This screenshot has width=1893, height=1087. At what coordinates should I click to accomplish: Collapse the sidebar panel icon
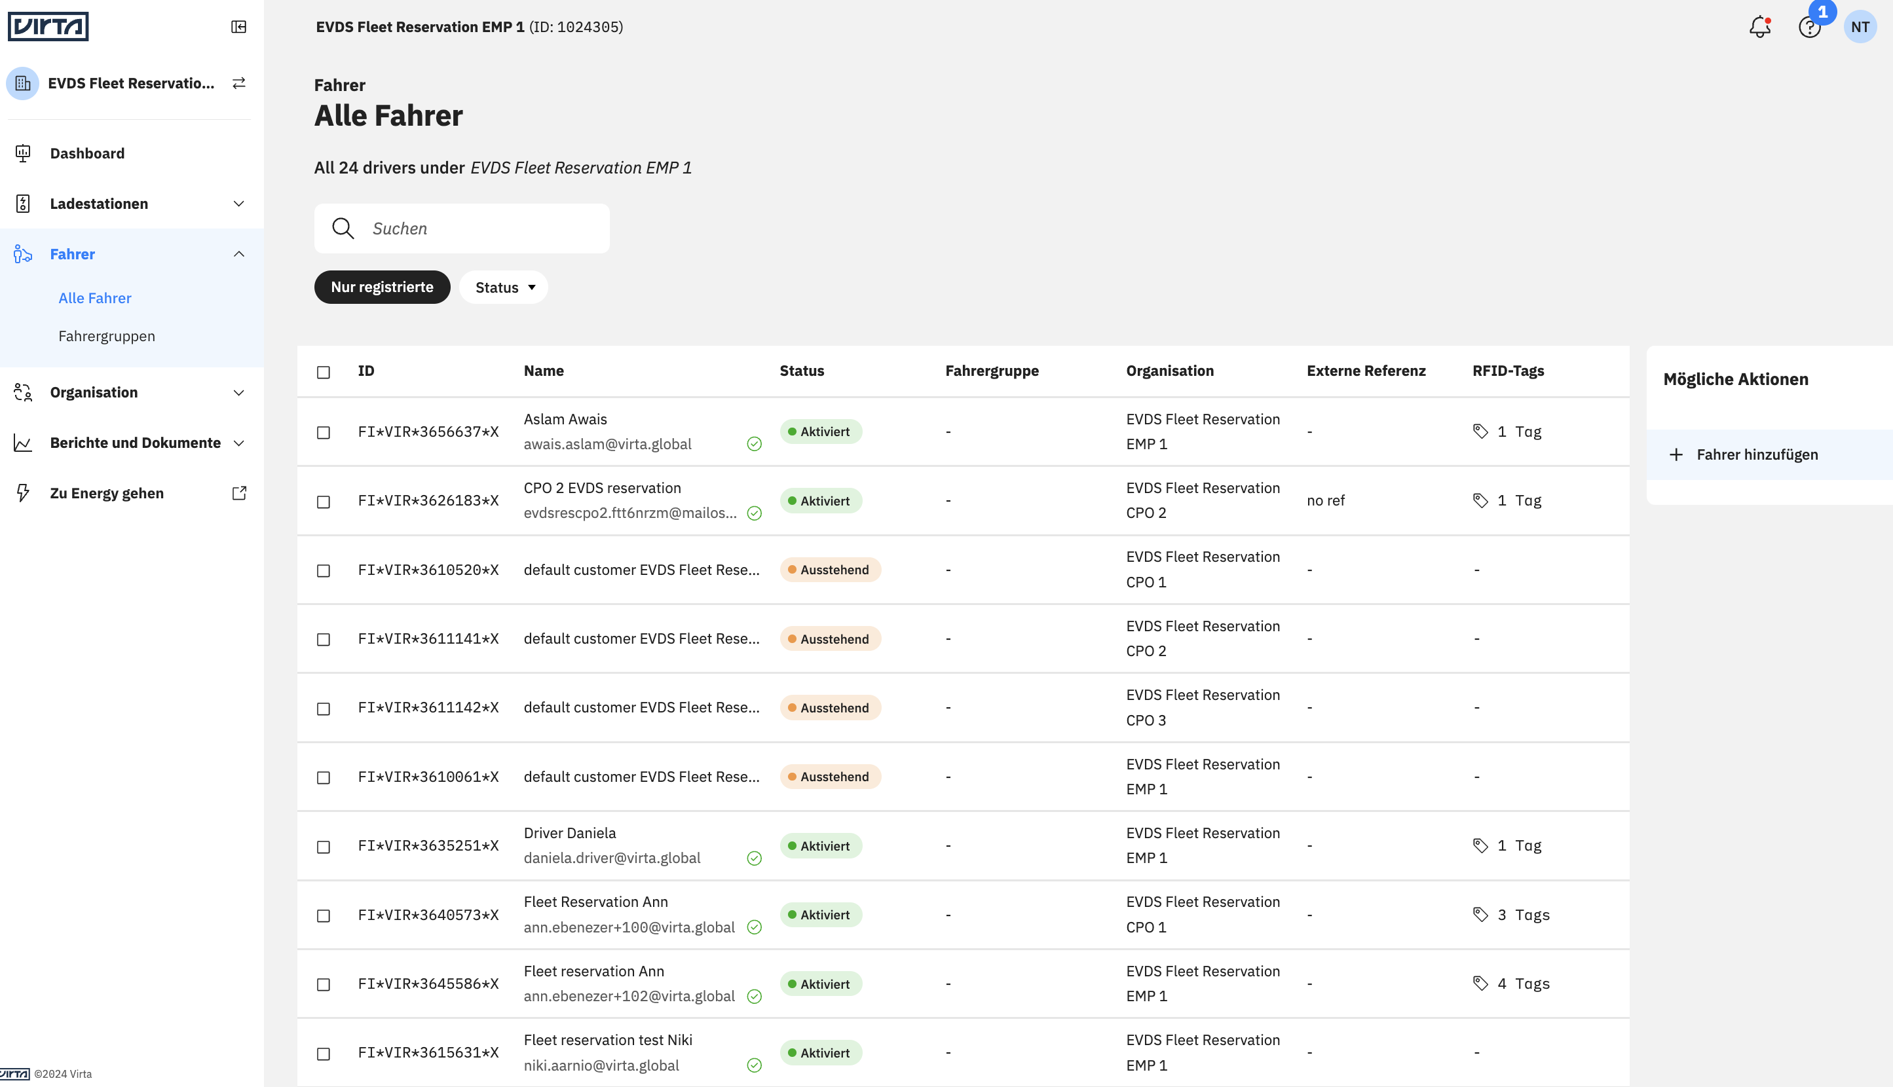pyautogui.click(x=239, y=27)
